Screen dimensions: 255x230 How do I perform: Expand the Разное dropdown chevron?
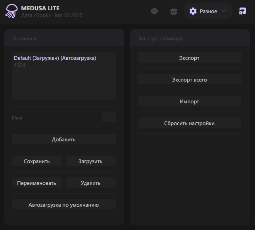(224, 11)
